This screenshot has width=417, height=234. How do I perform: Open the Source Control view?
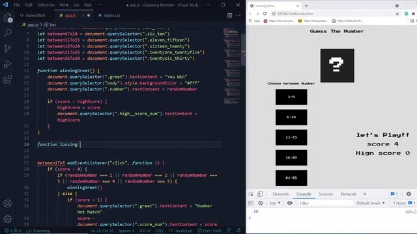click(x=8, y=48)
